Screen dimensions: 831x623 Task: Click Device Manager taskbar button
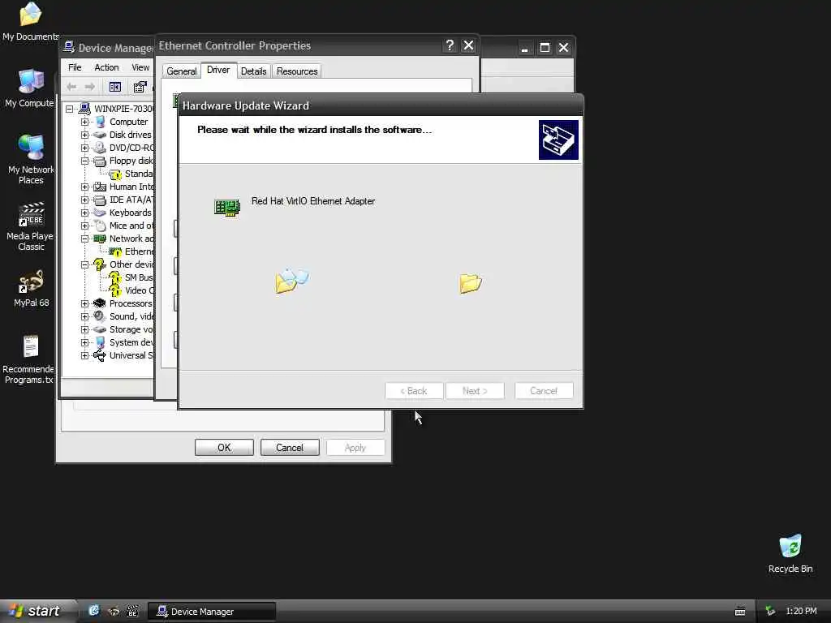[x=212, y=612]
